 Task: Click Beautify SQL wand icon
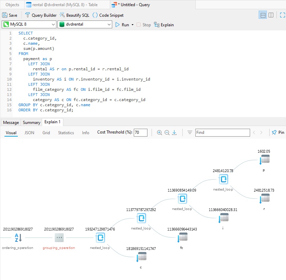(x=62, y=15)
